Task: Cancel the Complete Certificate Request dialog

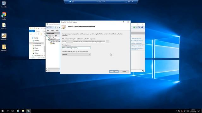Action: tap(124, 72)
